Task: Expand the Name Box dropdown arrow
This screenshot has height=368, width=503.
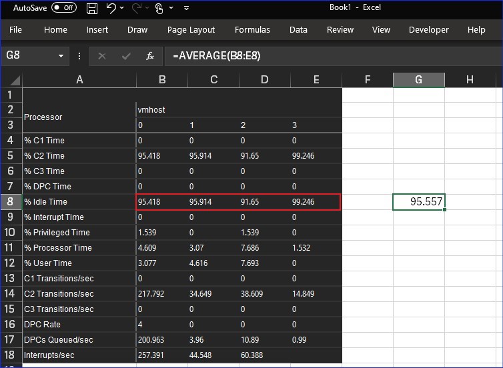Action: point(61,56)
